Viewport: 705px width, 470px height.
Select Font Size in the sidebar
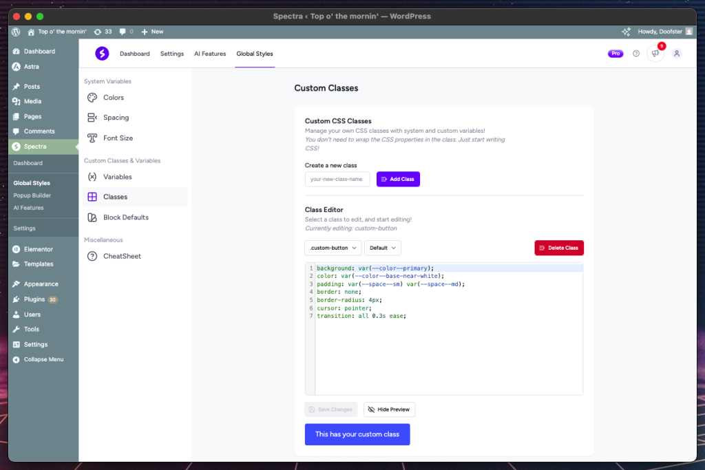[x=118, y=138]
